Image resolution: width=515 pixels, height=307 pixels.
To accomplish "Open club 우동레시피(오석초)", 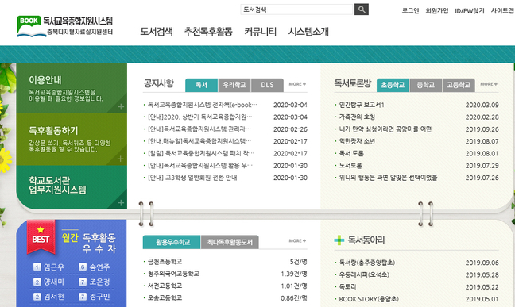I will click(x=364, y=274).
